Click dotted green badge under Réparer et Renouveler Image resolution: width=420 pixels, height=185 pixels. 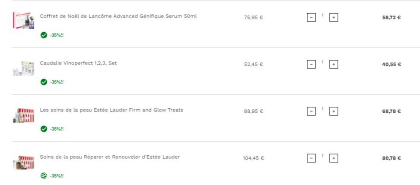(44, 176)
